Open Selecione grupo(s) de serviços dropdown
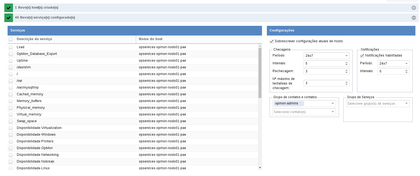420x176 pixels. [378, 104]
